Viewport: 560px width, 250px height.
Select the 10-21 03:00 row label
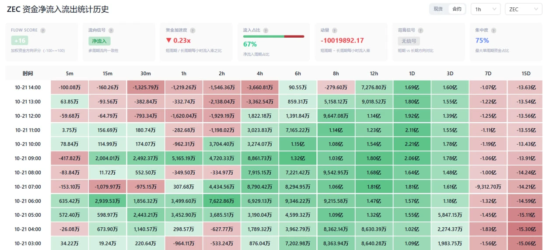(28, 243)
